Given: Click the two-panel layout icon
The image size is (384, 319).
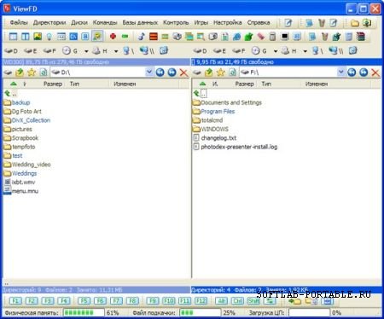Looking at the screenshot, I should point(26,37).
